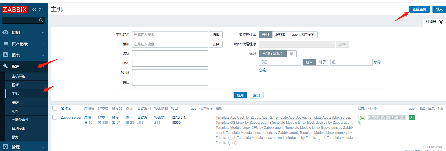Select 包含 tag operator

(309, 62)
